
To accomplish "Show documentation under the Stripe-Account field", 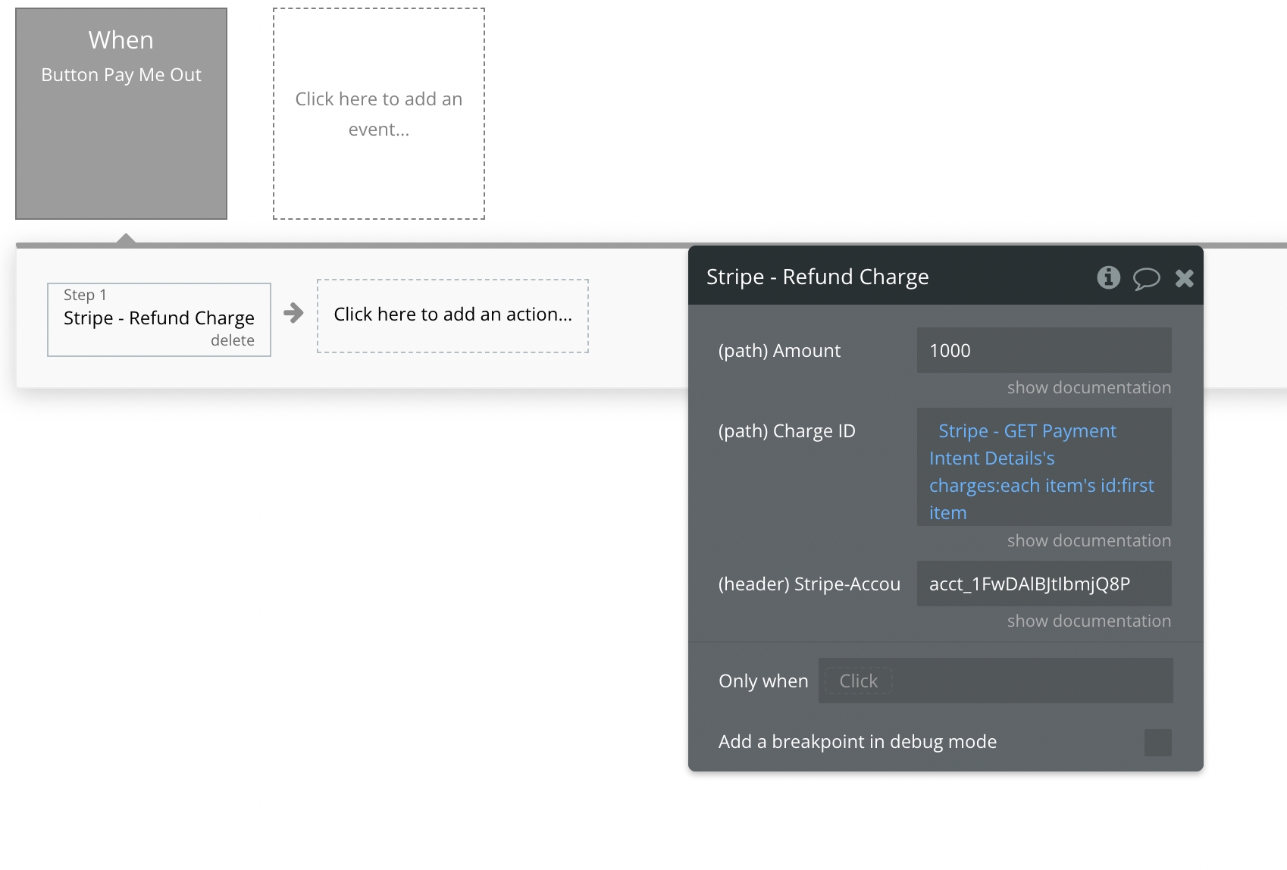I will (1088, 621).
